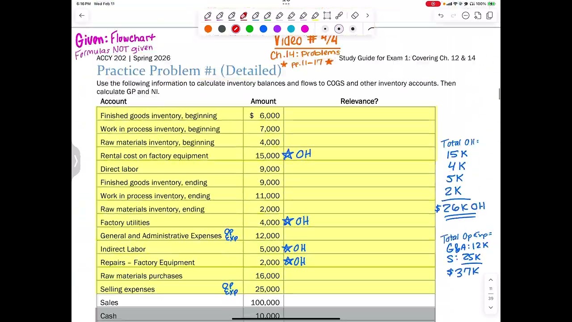572x322 pixels.
Task: Pick the green ink color
Action: coord(250,29)
